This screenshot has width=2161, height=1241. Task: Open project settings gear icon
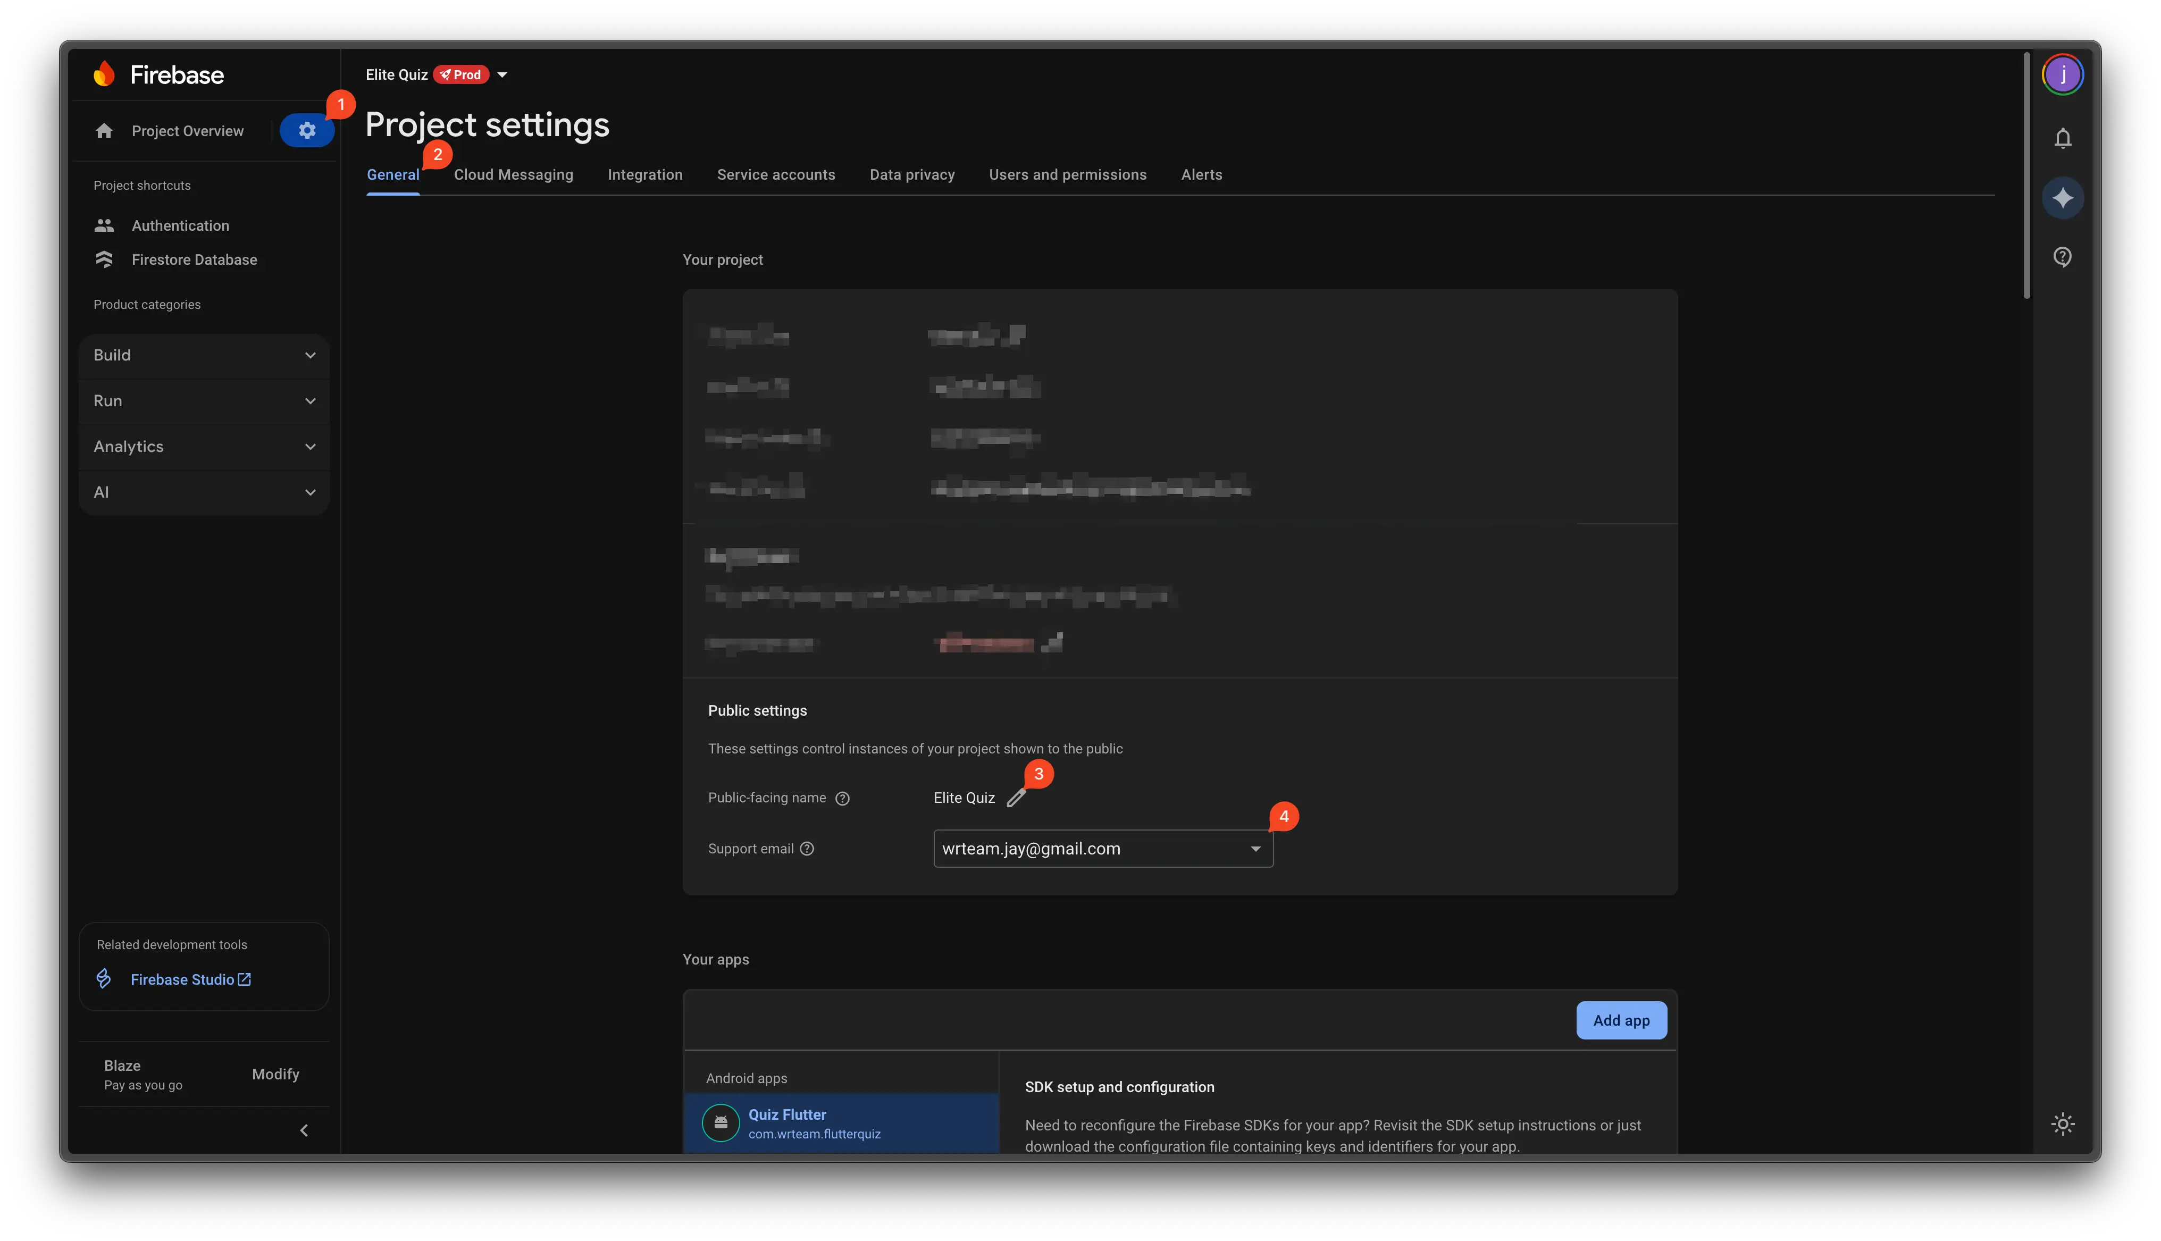[307, 130]
